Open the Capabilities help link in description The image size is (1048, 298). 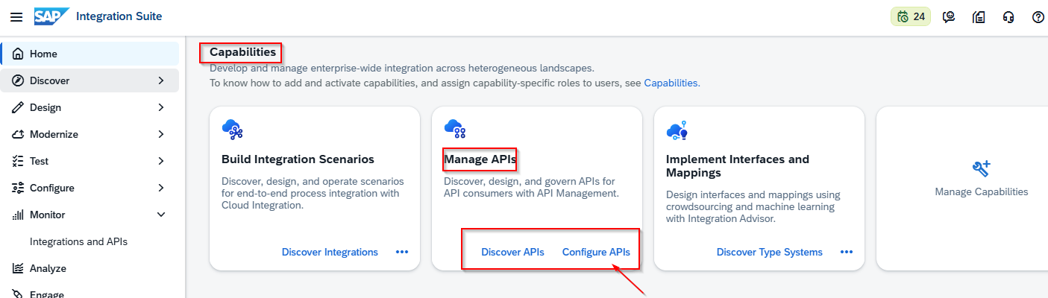[671, 83]
